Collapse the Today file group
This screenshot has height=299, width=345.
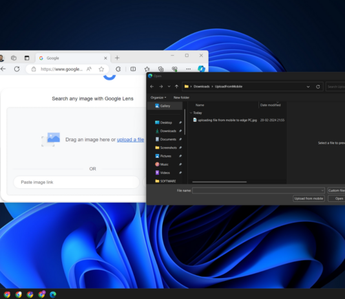pyautogui.click(x=191, y=113)
